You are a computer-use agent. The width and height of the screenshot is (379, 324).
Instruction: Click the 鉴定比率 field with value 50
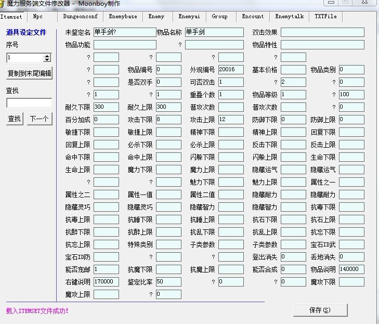(x=168, y=282)
